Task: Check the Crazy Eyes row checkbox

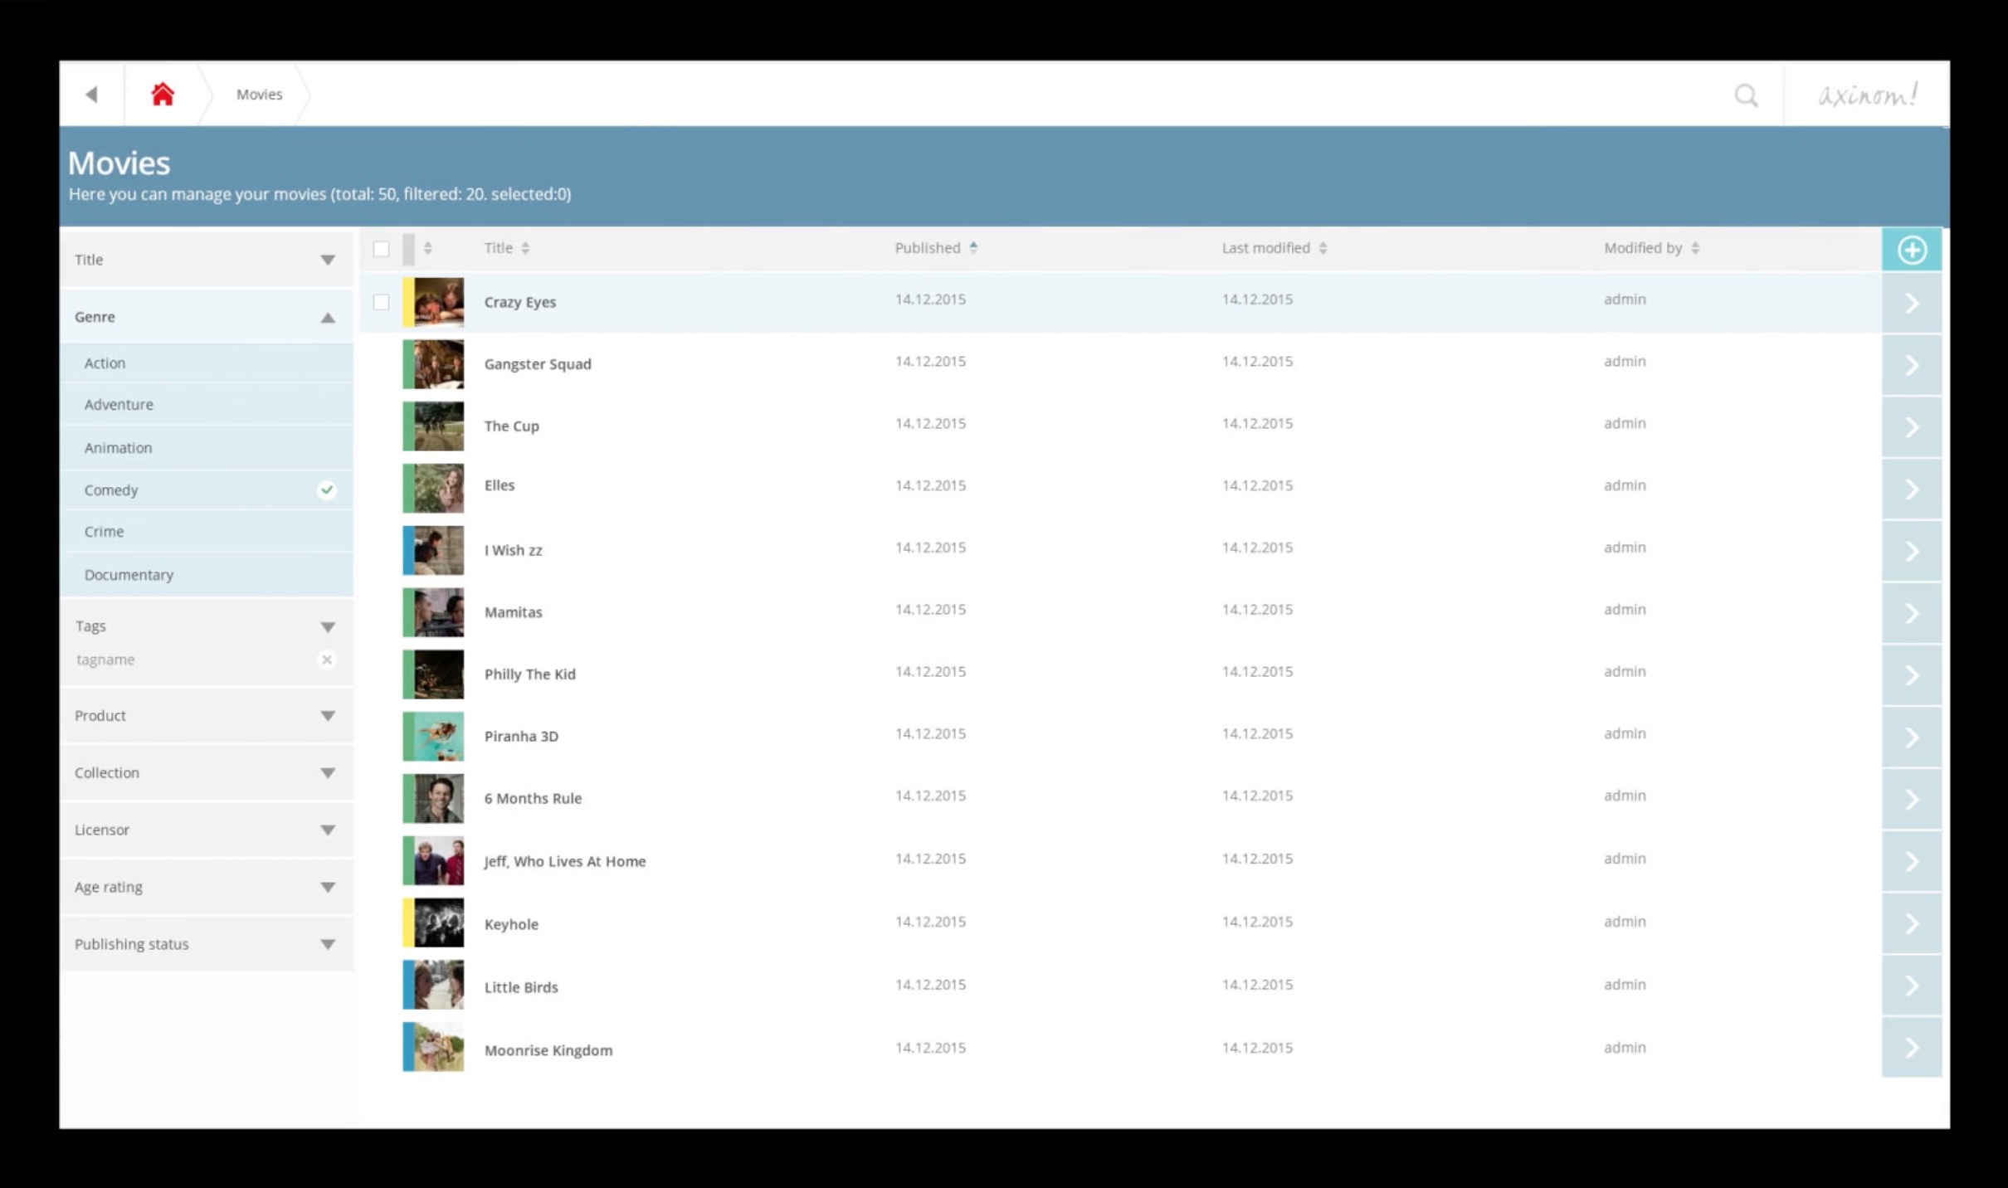Action: pyautogui.click(x=381, y=302)
